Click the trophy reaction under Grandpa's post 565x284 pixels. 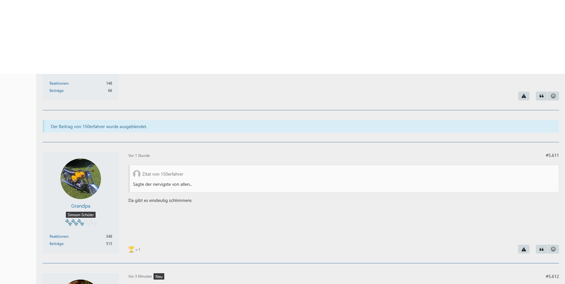pyautogui.click(x=134, y=249)
